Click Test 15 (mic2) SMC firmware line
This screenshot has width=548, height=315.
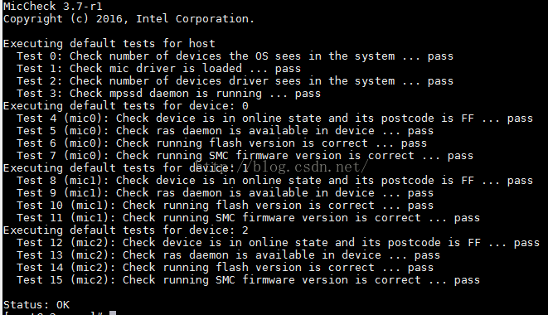click(248, 280)
